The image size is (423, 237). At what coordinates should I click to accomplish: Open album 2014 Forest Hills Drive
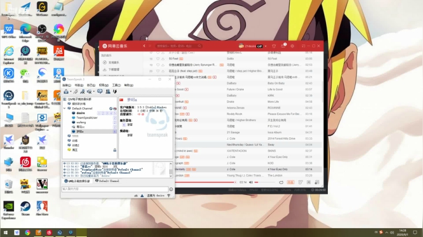pos(281,138)
